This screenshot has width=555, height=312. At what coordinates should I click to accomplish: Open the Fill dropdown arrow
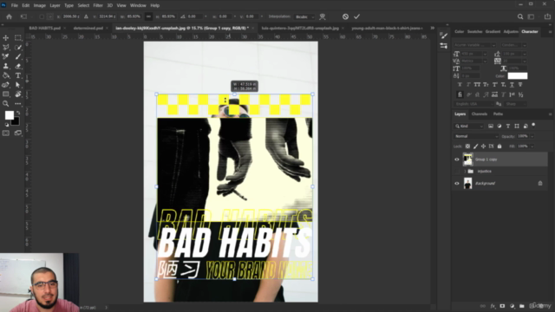click(x=532, y=146)
